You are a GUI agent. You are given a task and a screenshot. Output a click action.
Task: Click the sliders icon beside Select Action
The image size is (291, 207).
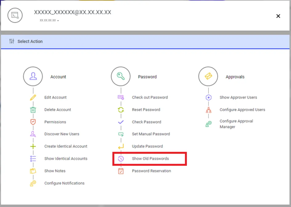(x=12, y=41)
